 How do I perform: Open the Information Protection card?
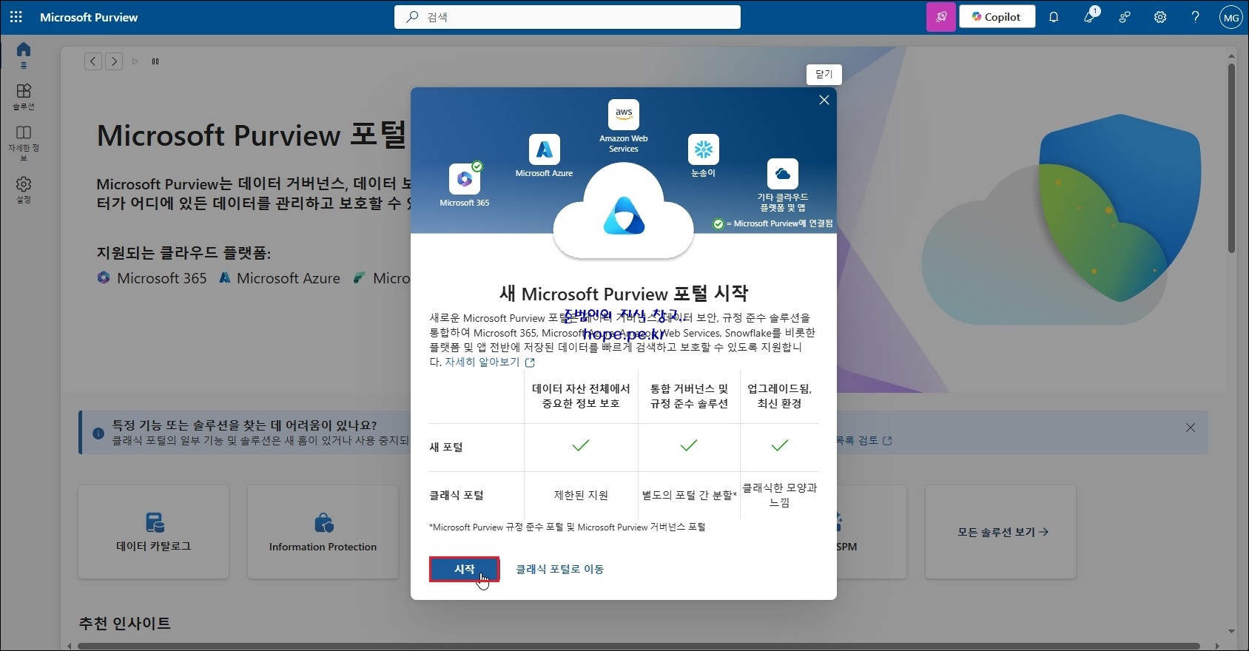pos(323,532)
